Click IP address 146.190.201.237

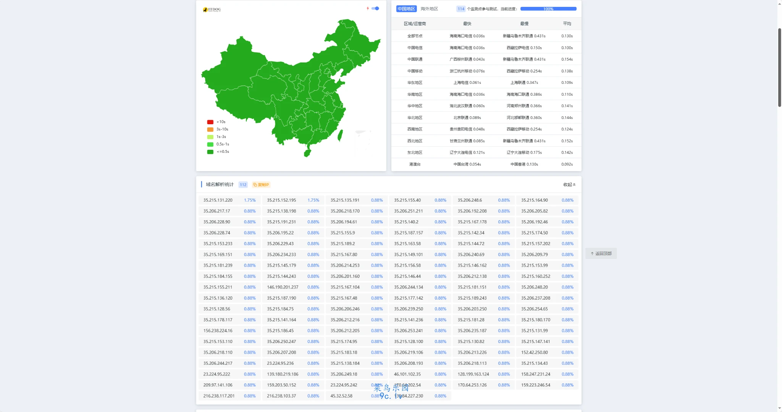coord(283,287)
